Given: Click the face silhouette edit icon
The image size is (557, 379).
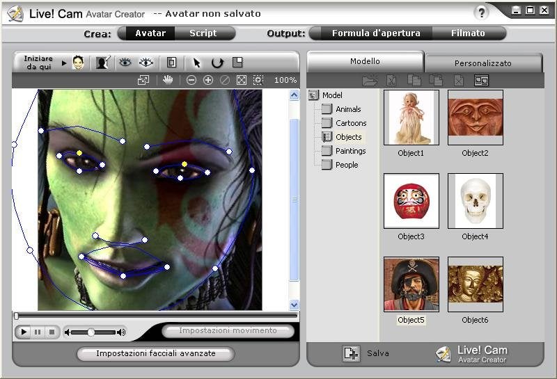Looking at the screenshot, I should pyautogui.click(x=103, y=63).
